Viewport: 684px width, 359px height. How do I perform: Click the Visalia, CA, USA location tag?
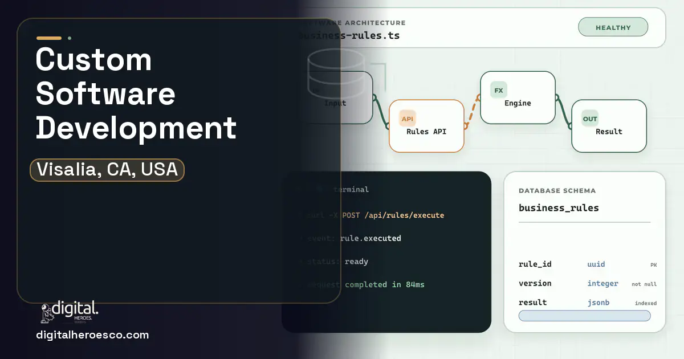[107, 170]
